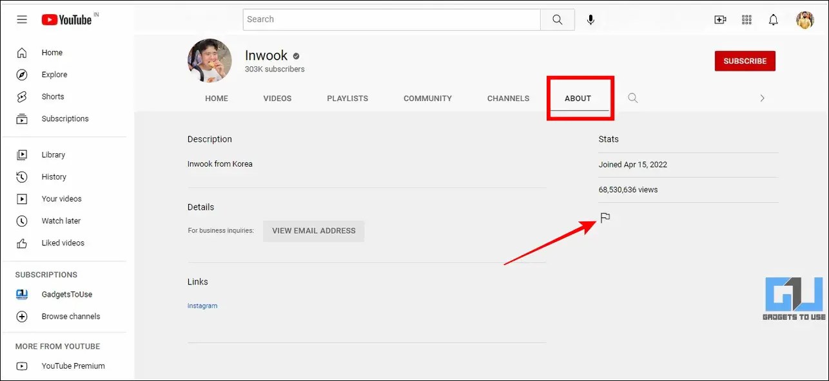Open the notifications bell

773,19
